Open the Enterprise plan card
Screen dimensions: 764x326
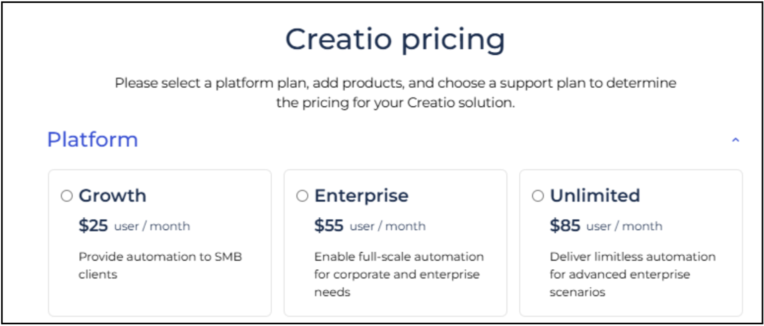click(x=394, y=243)
